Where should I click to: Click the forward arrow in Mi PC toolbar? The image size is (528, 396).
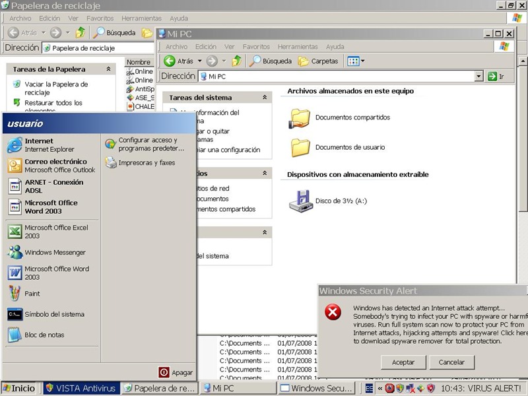click(x=212, y=61)
